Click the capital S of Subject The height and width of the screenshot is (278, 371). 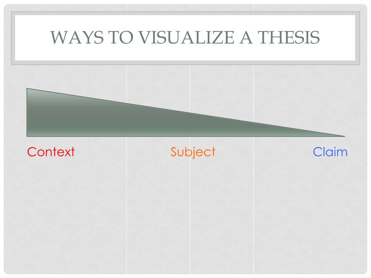click(x=174, y=152)
